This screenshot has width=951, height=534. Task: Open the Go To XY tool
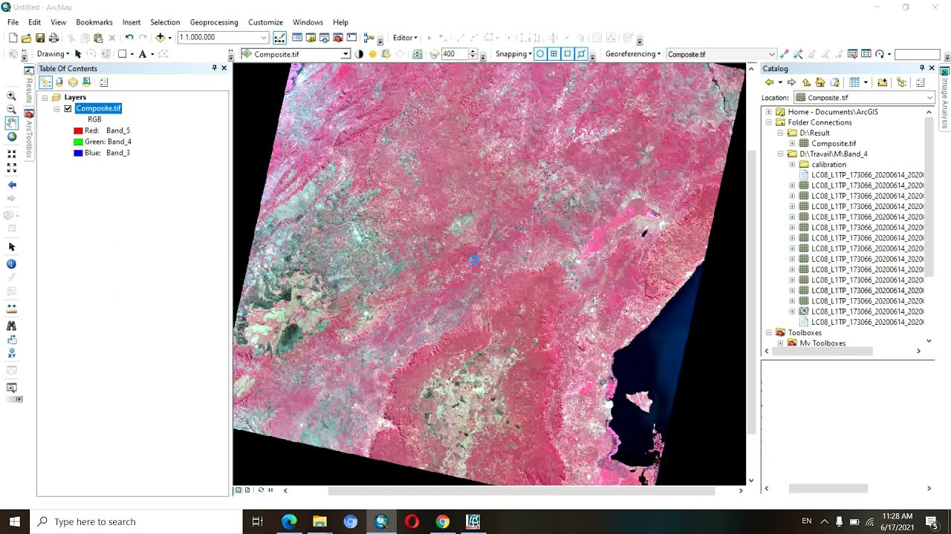11,353
